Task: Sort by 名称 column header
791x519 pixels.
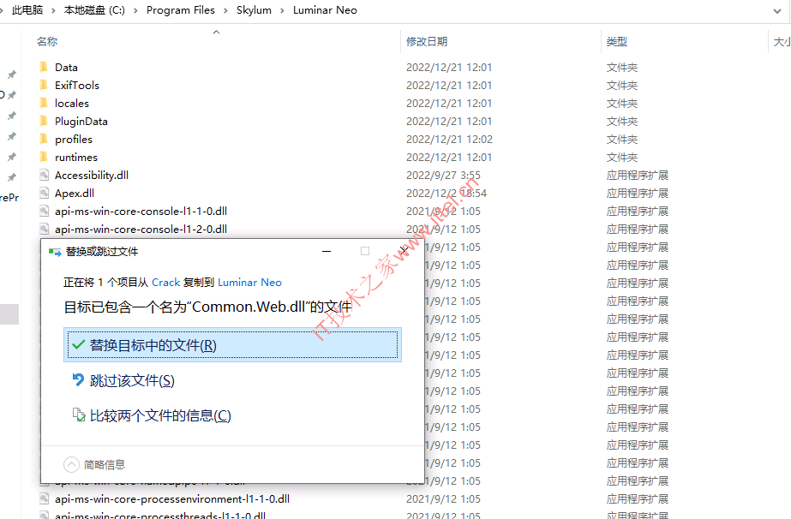Action: [x=47, y=41]
